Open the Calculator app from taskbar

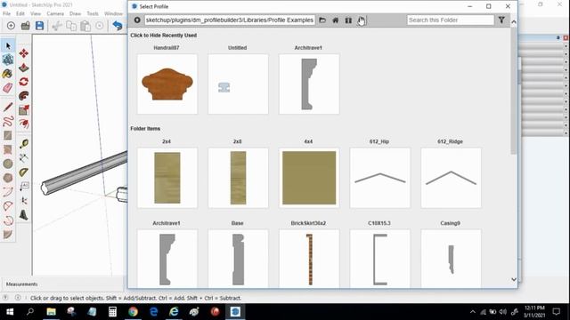(112, 312)
